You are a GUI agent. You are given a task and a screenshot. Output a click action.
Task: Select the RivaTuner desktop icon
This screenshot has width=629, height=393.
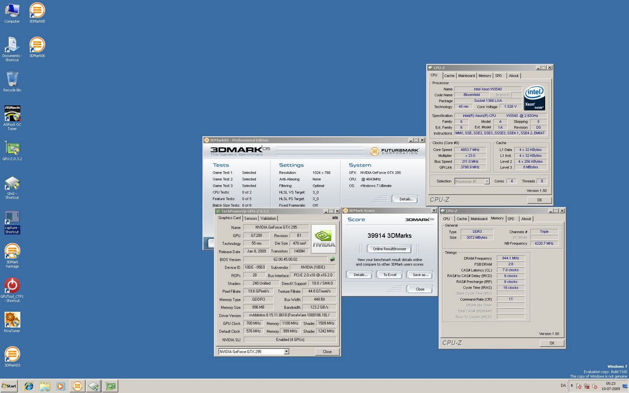pyautogui.click(x=12, y=323)
